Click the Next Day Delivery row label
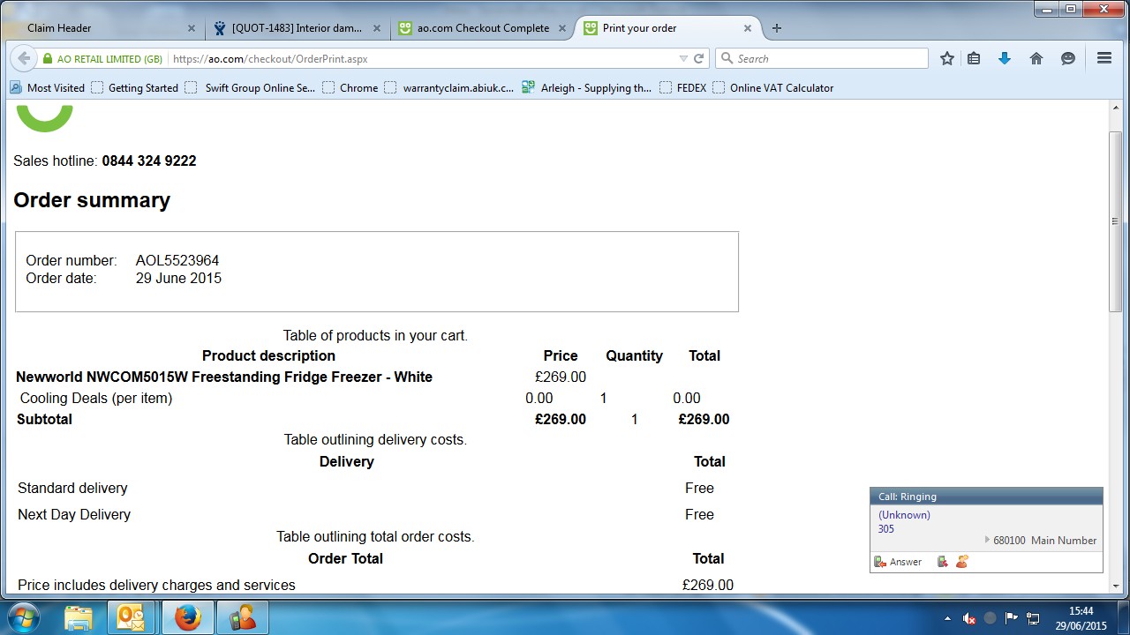The height and width of the screenshot is (635, 1130). (74, 515)
